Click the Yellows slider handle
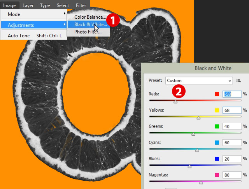This screenshot has height=189, width=249. [x=198, y=118]
